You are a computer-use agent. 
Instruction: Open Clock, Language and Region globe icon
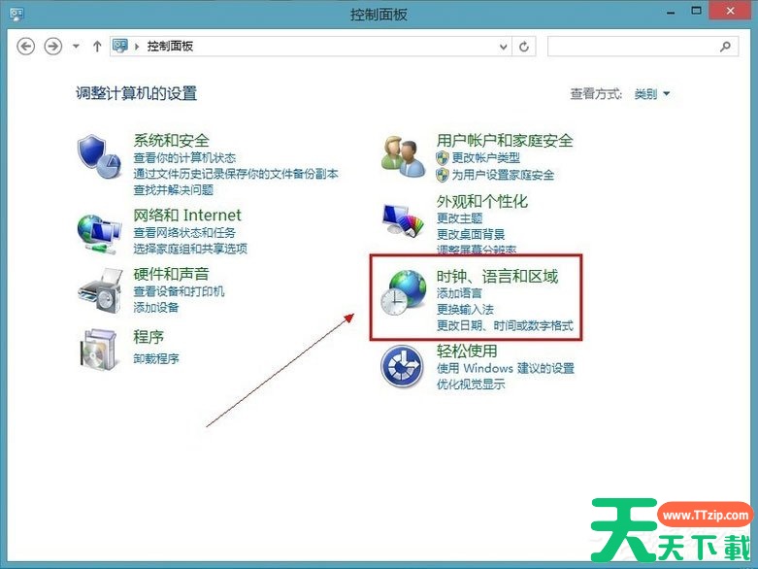click(403, 292)
